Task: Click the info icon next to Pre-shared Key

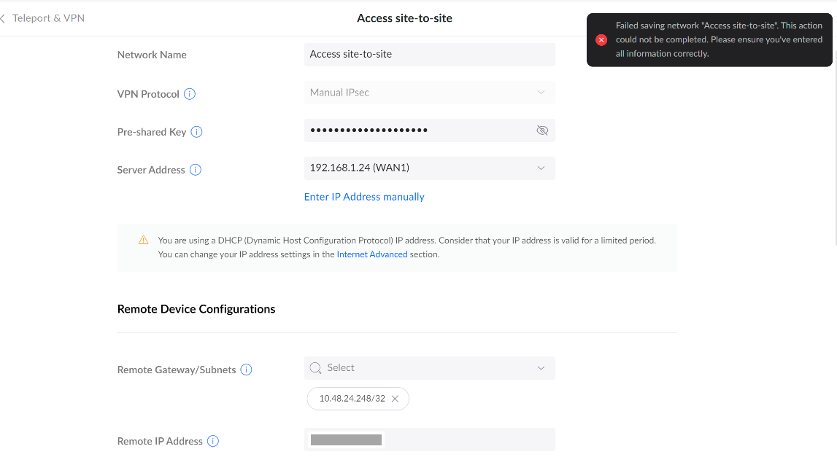Action: pyautogui.click(x=196, y=132)
